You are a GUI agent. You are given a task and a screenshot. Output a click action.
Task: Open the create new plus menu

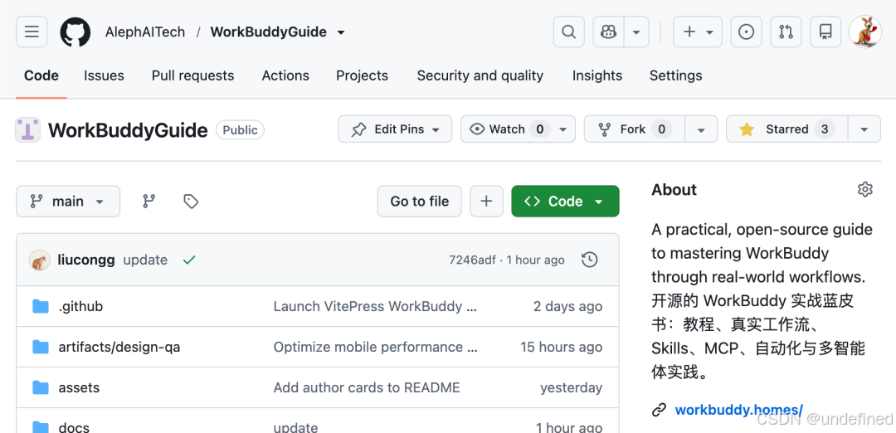point(698,32)
